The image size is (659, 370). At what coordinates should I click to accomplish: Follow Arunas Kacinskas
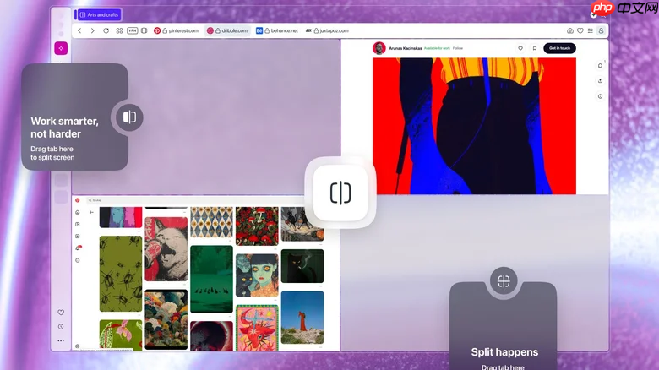[x=458, y=48]
